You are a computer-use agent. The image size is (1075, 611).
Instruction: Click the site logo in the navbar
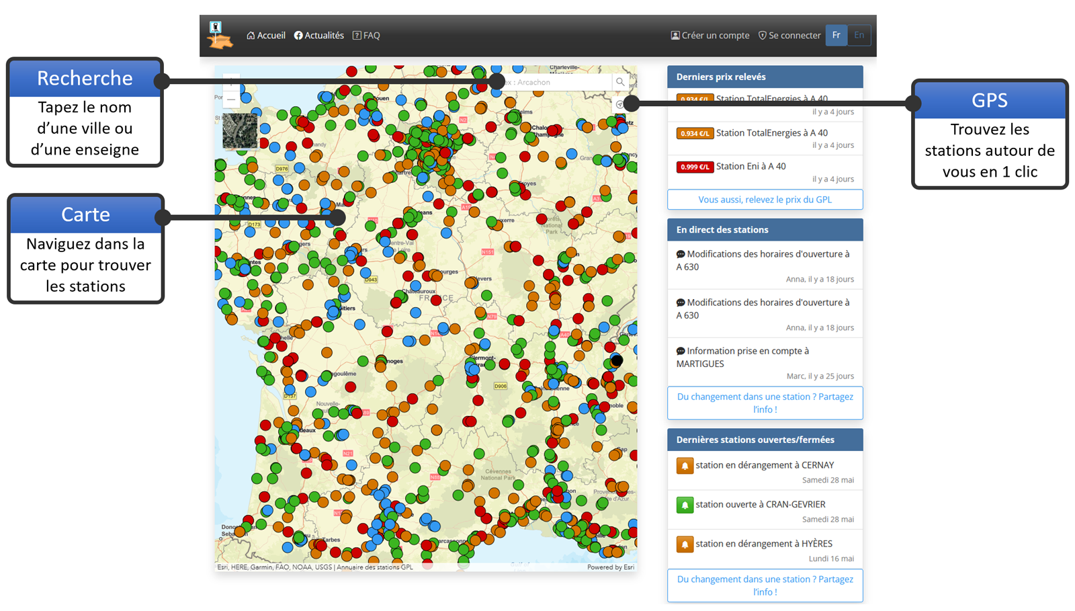pyautogui.click(x=220, y=36)
